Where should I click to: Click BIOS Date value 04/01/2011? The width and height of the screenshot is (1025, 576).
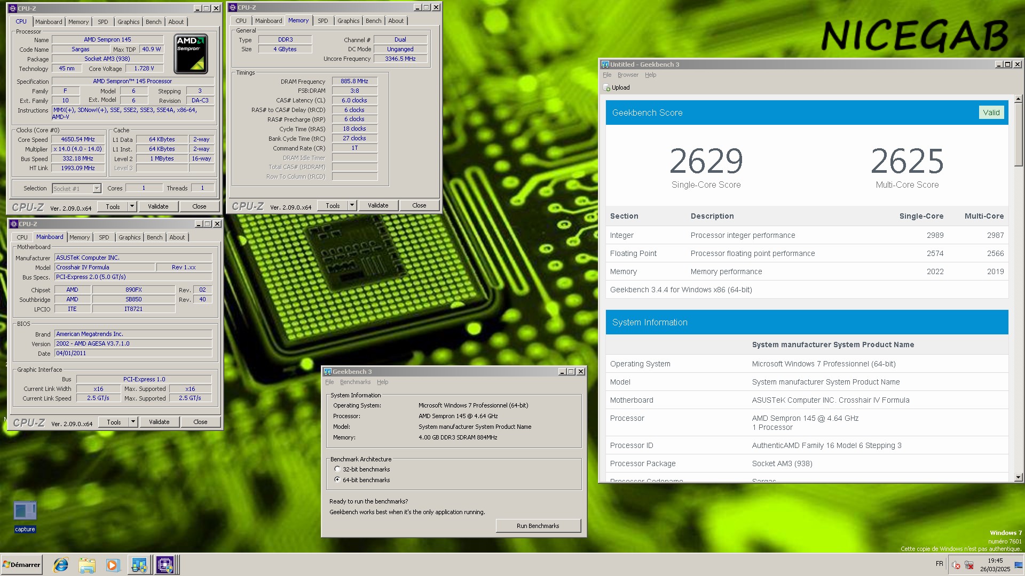[x=133, y=354]
